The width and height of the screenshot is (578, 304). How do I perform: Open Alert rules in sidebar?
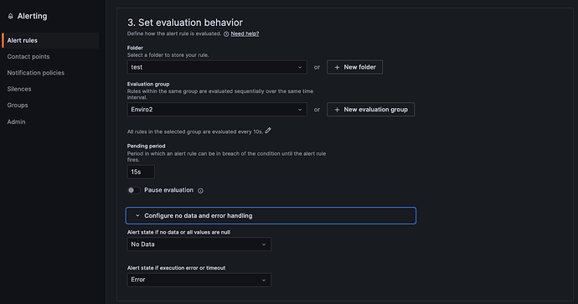[50, 40]
